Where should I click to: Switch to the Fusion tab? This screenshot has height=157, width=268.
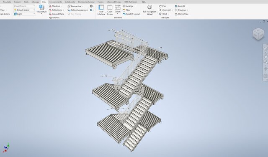pos(100,2)
